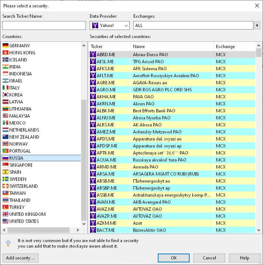Select the Armada PAO security
The image size is (263, 265).
click(172, 167)
